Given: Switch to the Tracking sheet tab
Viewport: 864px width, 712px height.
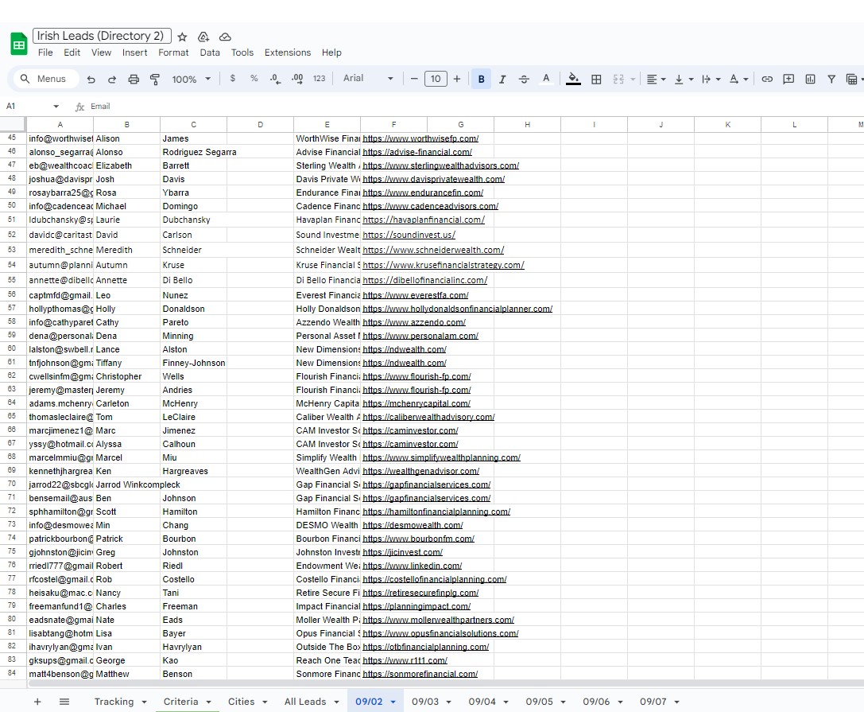Looking at the screenshot, I should [x=114, y=702].
